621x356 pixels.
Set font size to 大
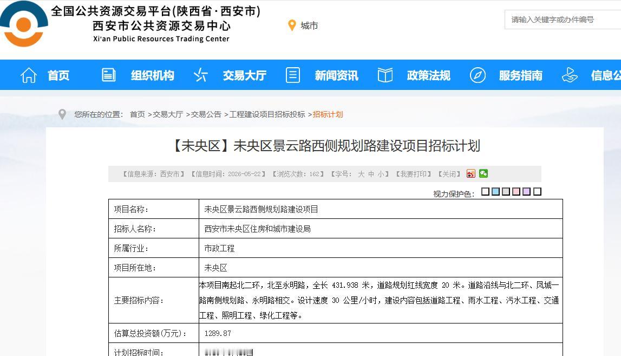point(361,174)
